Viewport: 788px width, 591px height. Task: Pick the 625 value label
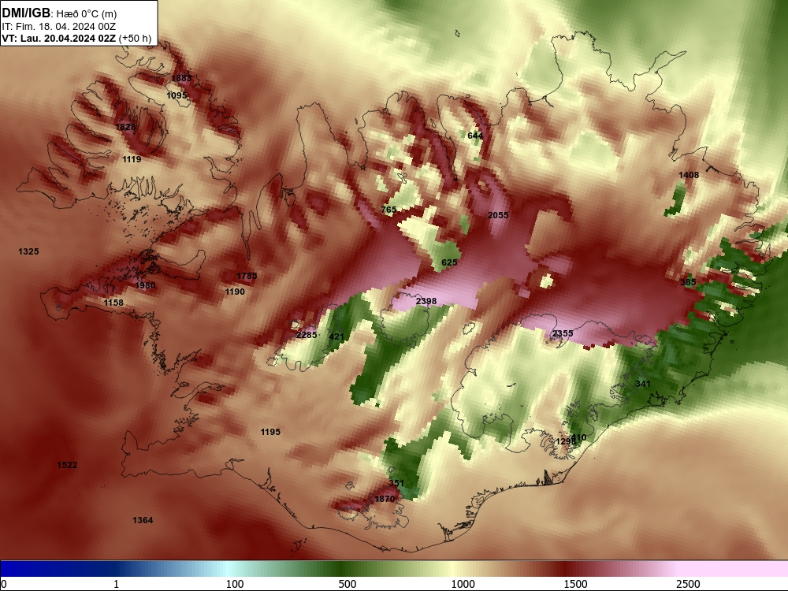[449, 262]
